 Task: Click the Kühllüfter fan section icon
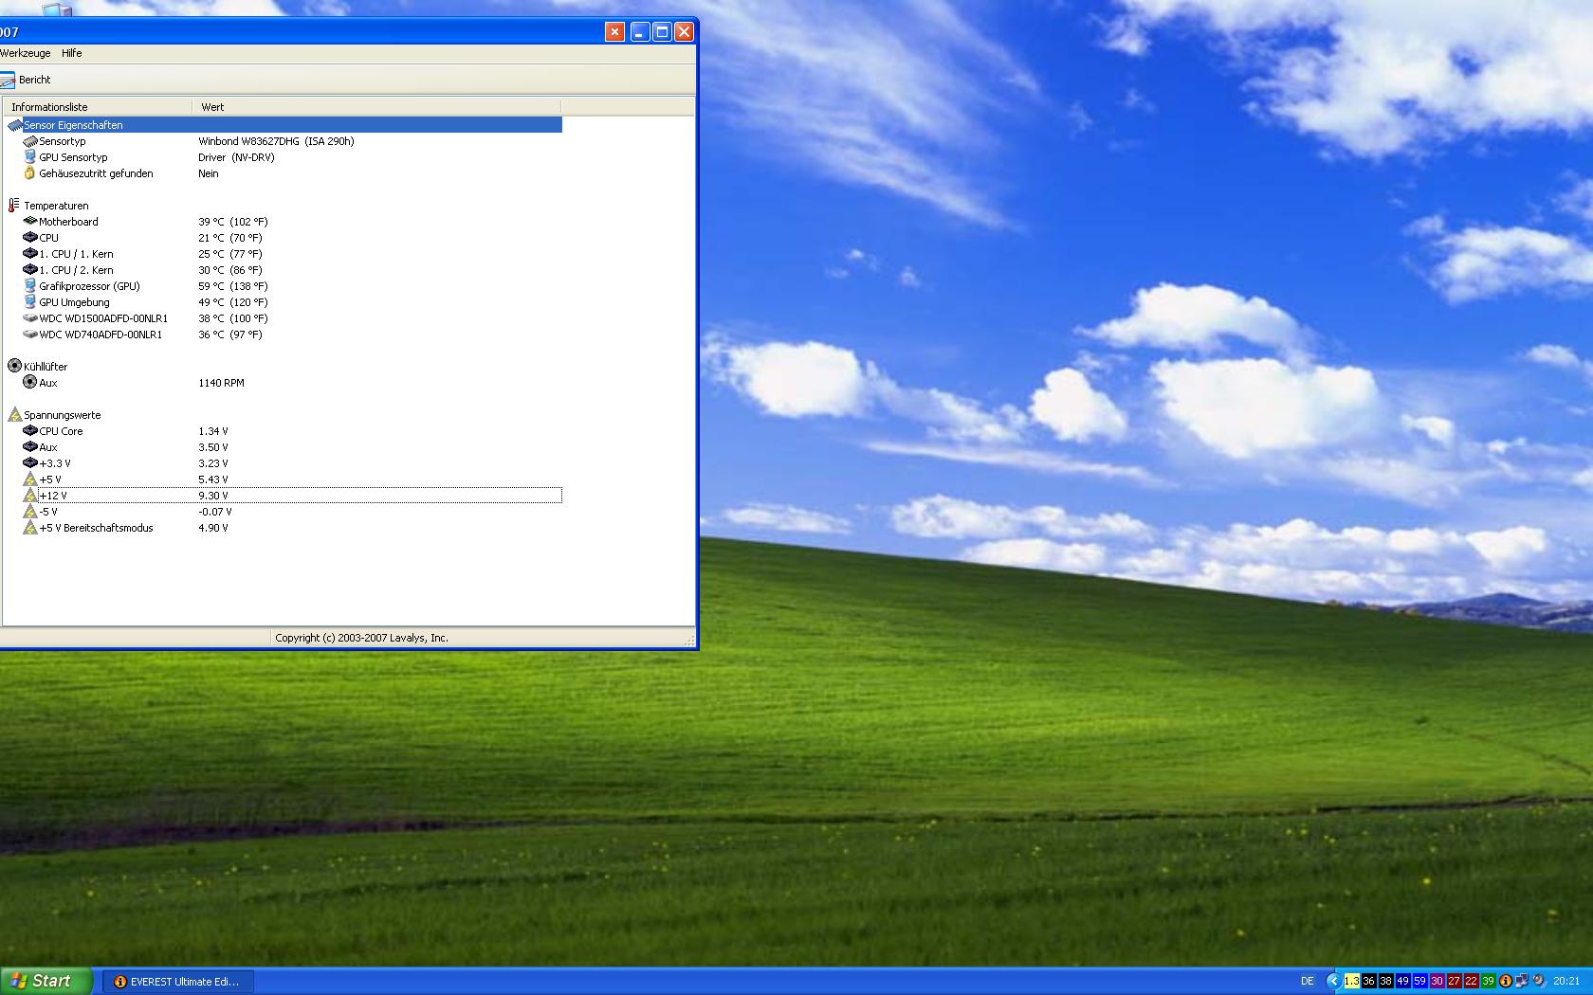pyautogui.click(x=14, y=366)
